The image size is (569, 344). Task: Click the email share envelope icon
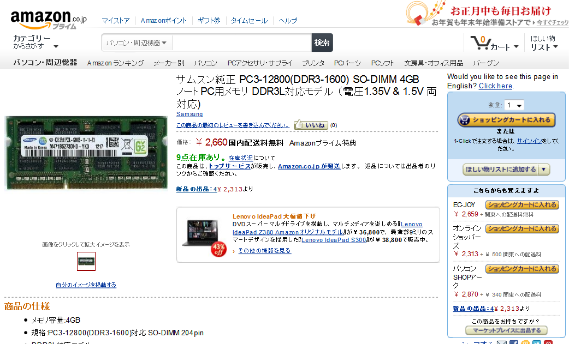pos(502,342)
